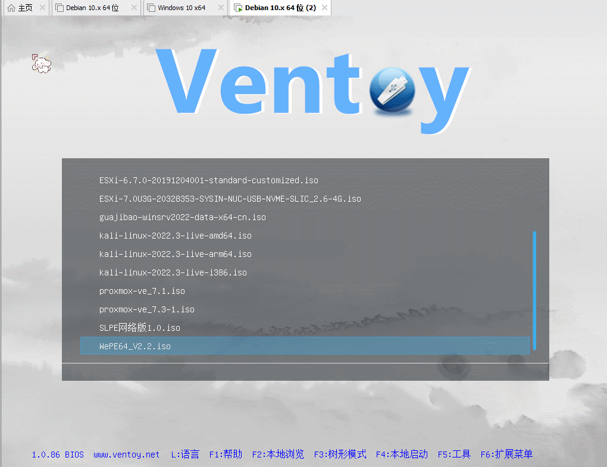Click the pixel-art cat icon
The width and height of the screenshot is (607, 467).
pos(41,64)
